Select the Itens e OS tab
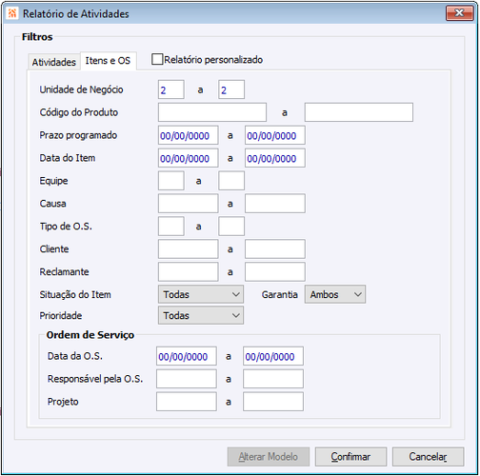 (108, 61)
